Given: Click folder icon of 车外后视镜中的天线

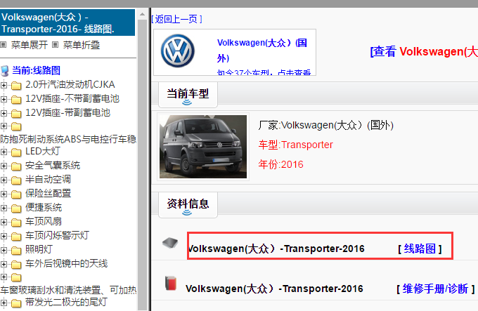Looking at the screenshot, I should click(x=16, y=264).
